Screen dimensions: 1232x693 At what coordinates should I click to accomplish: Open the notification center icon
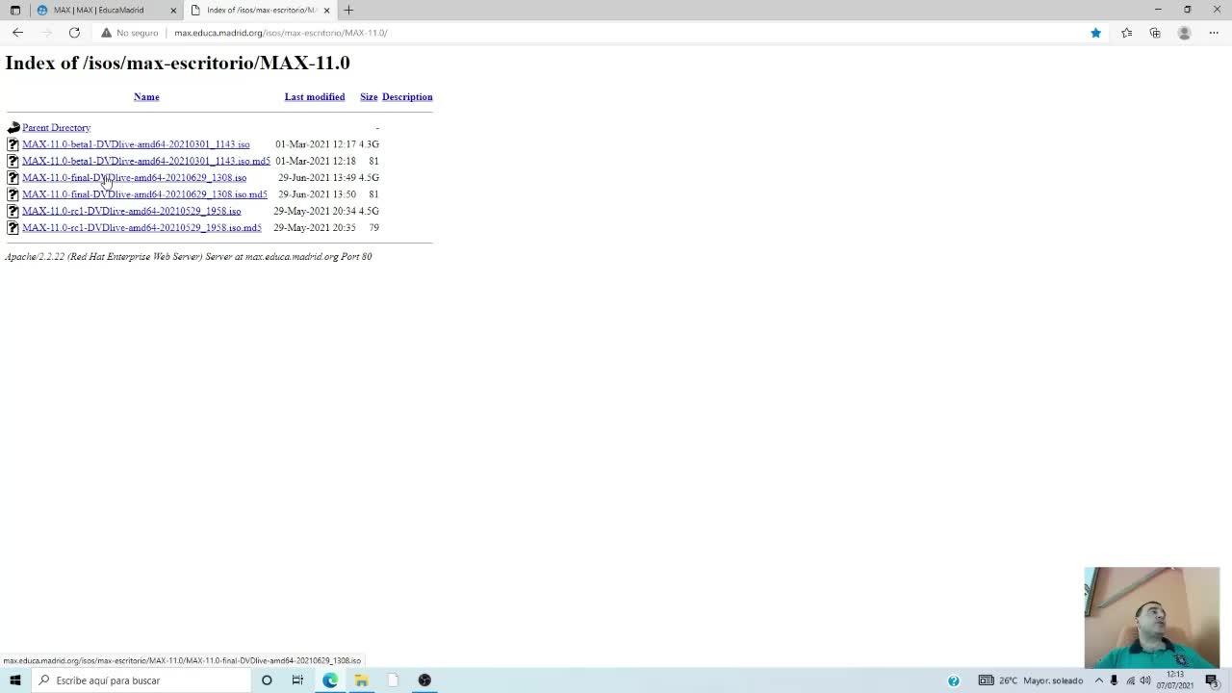tap(1212, 680)
